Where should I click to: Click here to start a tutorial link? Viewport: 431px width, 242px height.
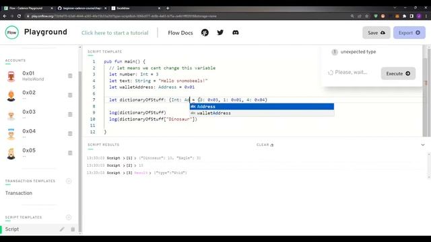coord(114,33)
